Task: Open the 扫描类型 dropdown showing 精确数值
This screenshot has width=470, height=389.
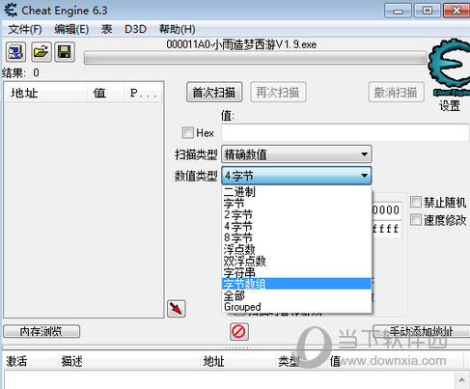Action: pyautogui.click(x=296, y=154)
